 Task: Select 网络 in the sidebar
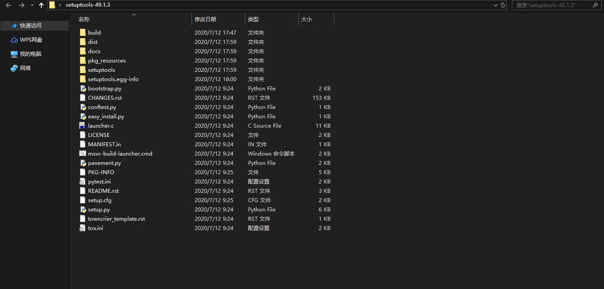[x=25, y=68]
